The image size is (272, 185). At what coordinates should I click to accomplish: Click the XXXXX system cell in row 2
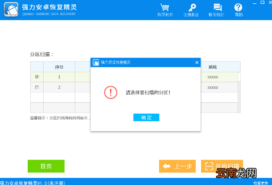coord(213,87)
